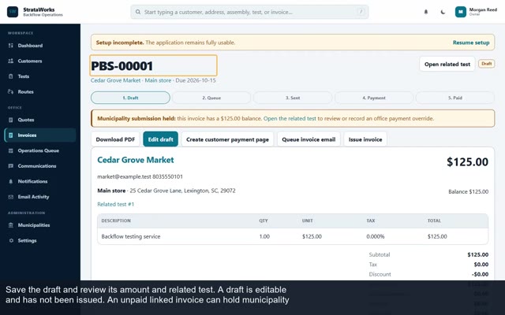Open Municipalities administration page

click(x=34, y=225)
